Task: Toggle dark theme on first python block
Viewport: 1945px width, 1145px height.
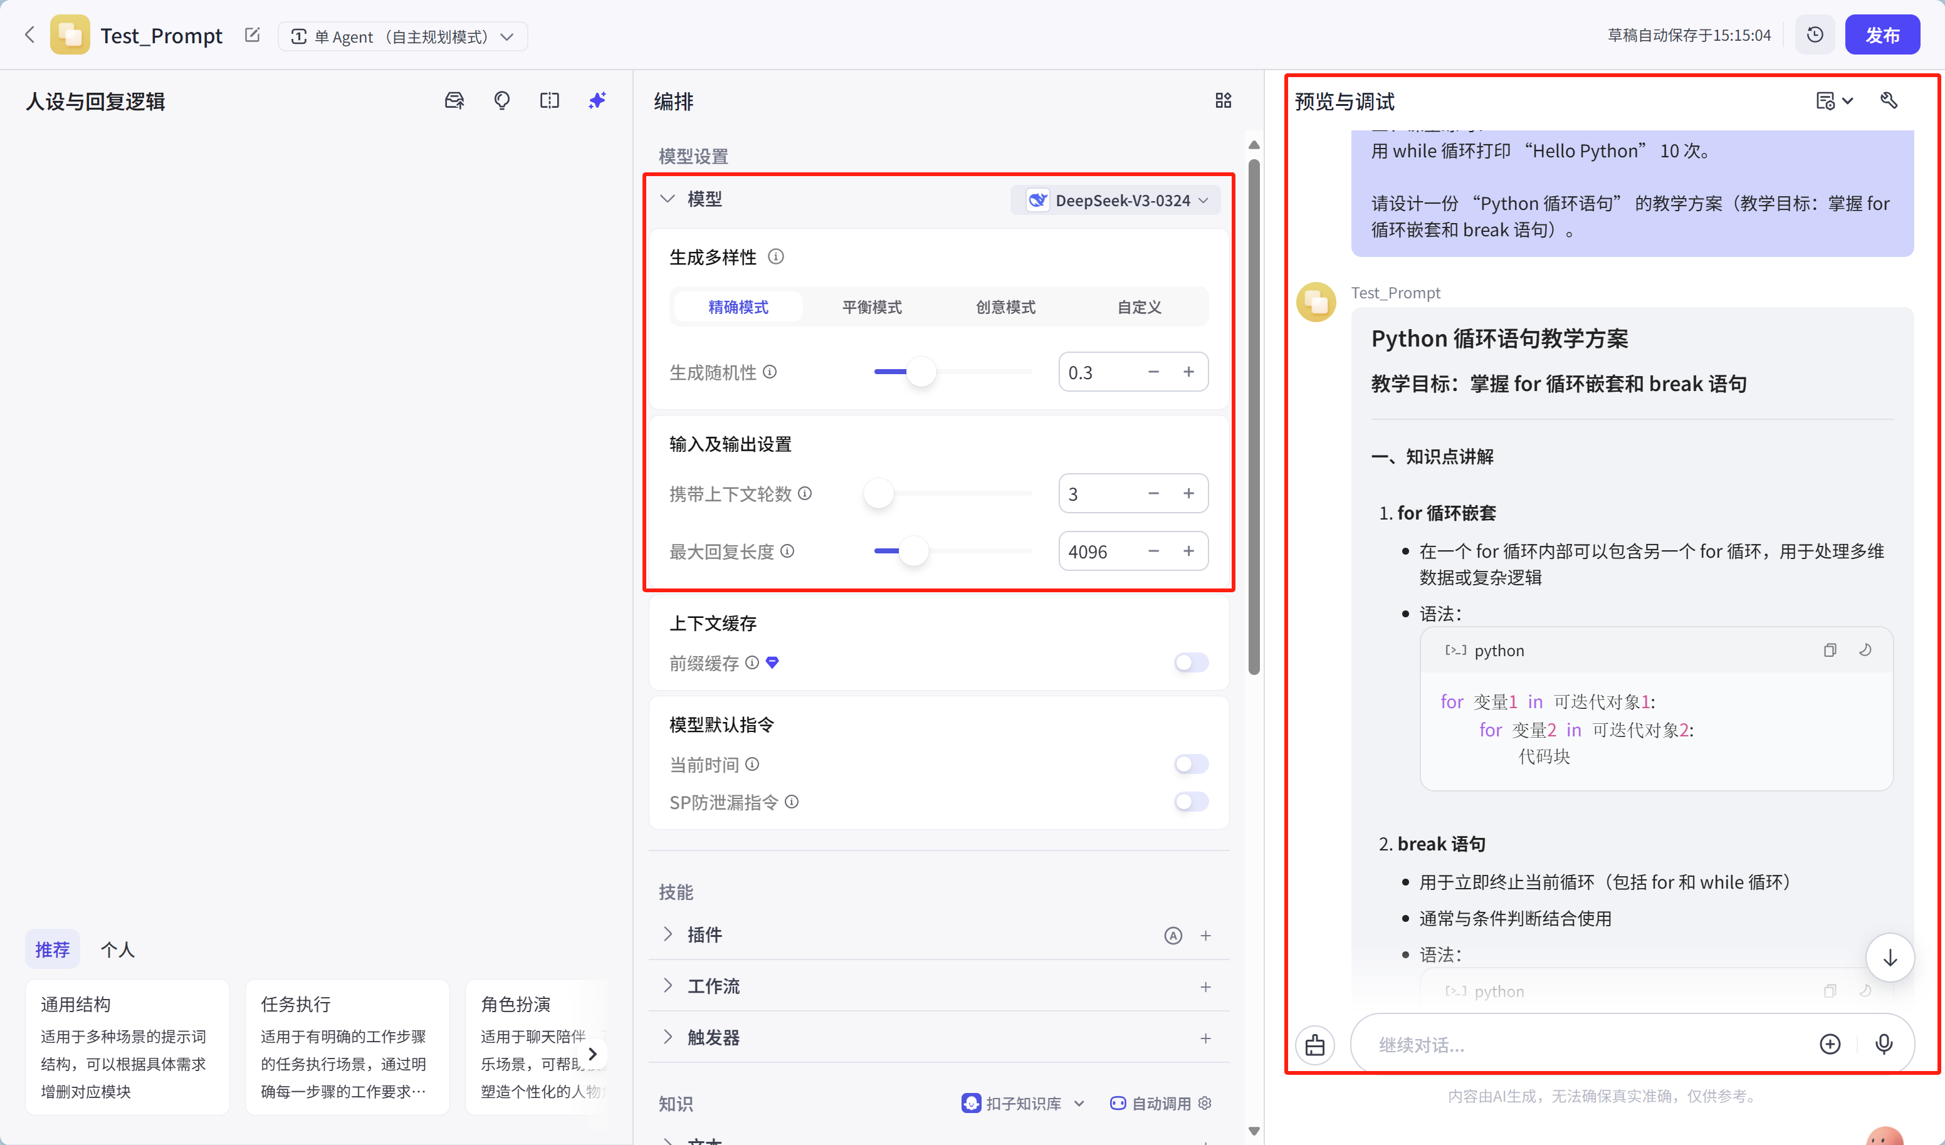Action: pos(1865,651)
